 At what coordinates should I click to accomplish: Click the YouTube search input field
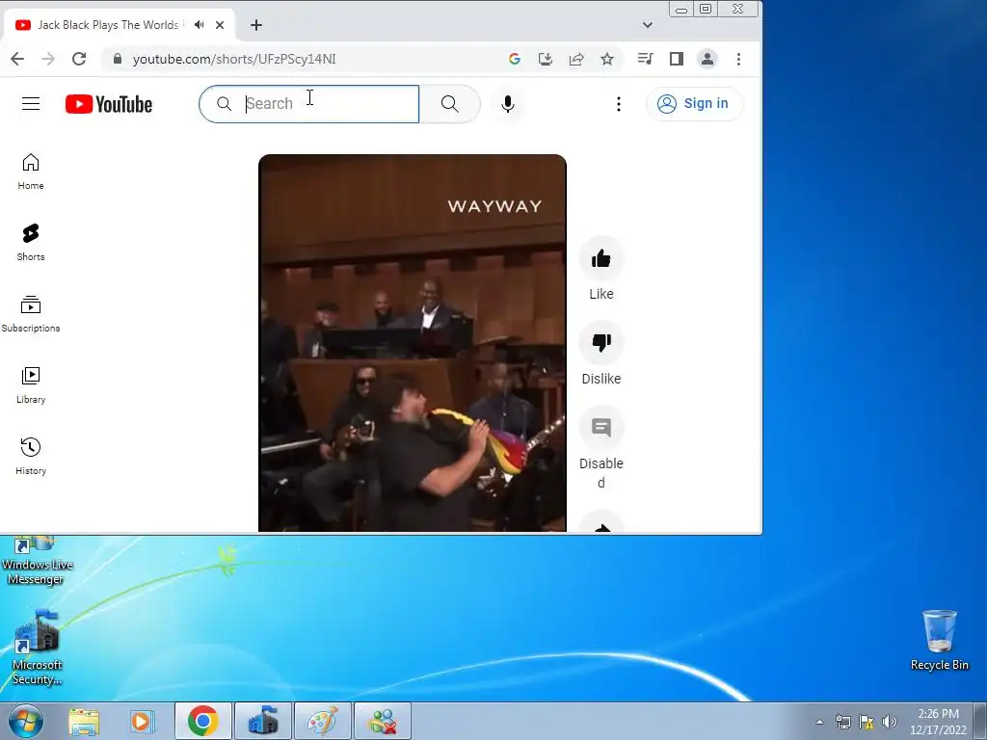[x=309, y=104]
